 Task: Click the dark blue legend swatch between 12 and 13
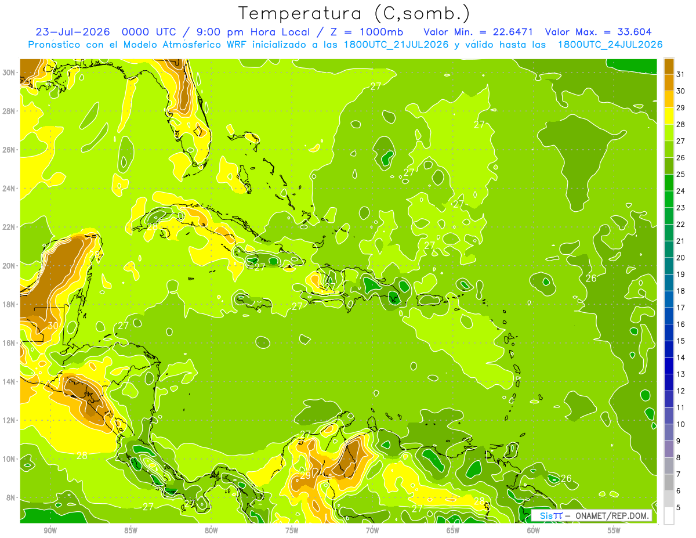click(x=669, y=382)
